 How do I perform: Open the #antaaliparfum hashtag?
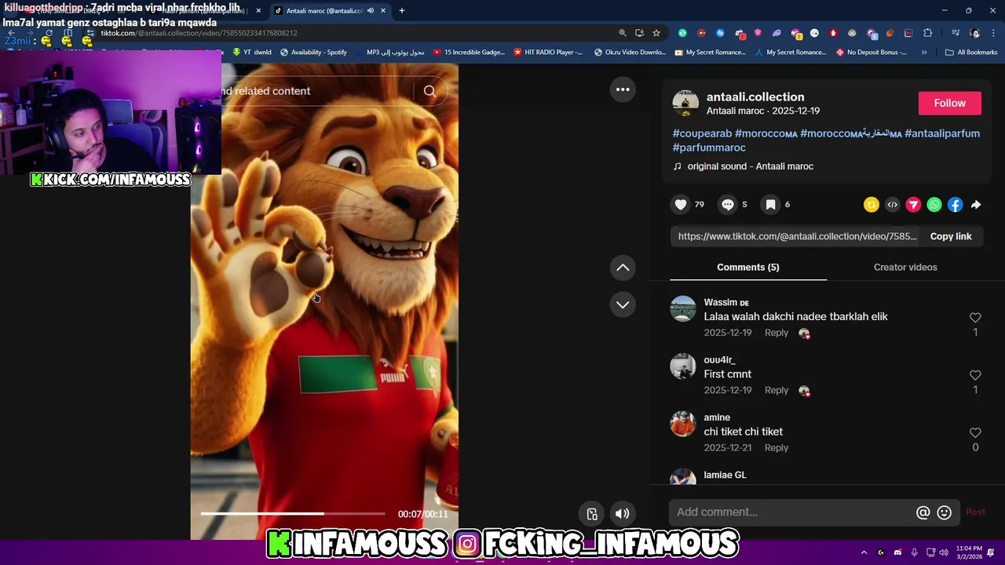(942, 133)
